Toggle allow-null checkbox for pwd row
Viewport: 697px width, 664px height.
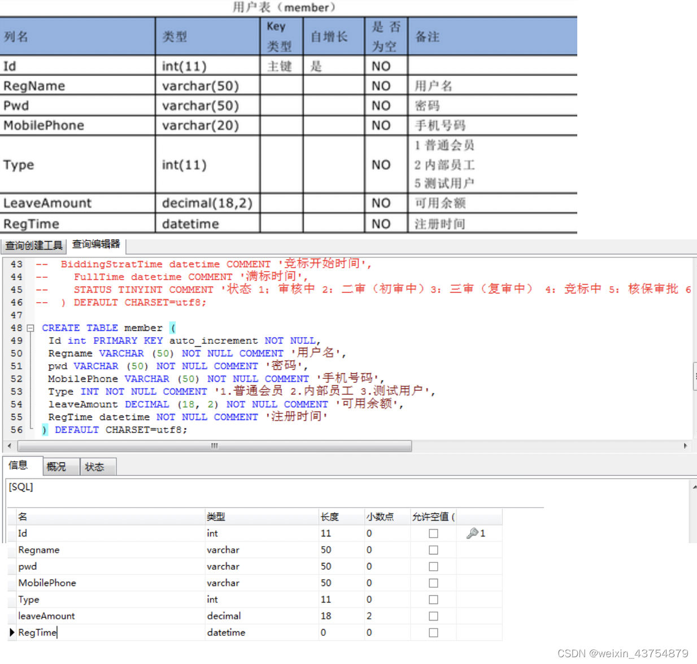pos(433,566)
